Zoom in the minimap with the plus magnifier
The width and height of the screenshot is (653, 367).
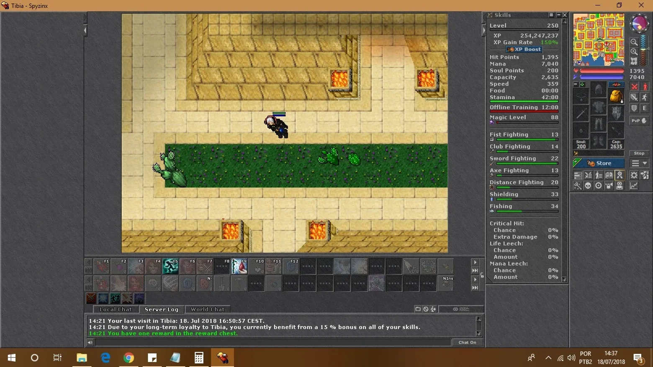634,52
